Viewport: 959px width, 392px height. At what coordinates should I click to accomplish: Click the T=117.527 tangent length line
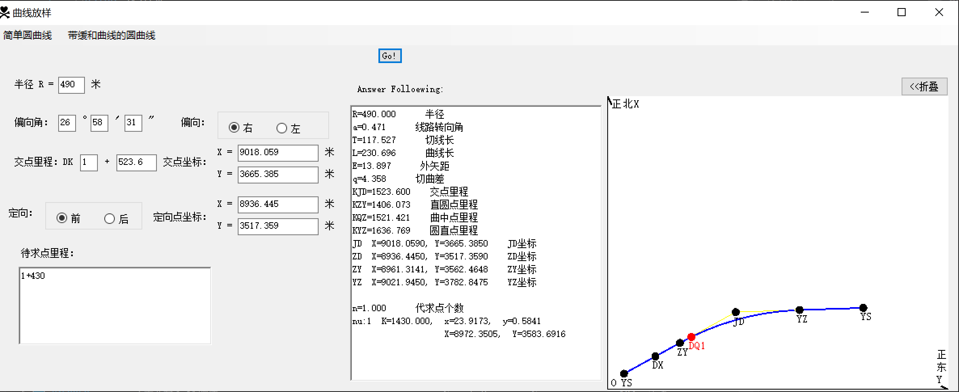(403, 140)
